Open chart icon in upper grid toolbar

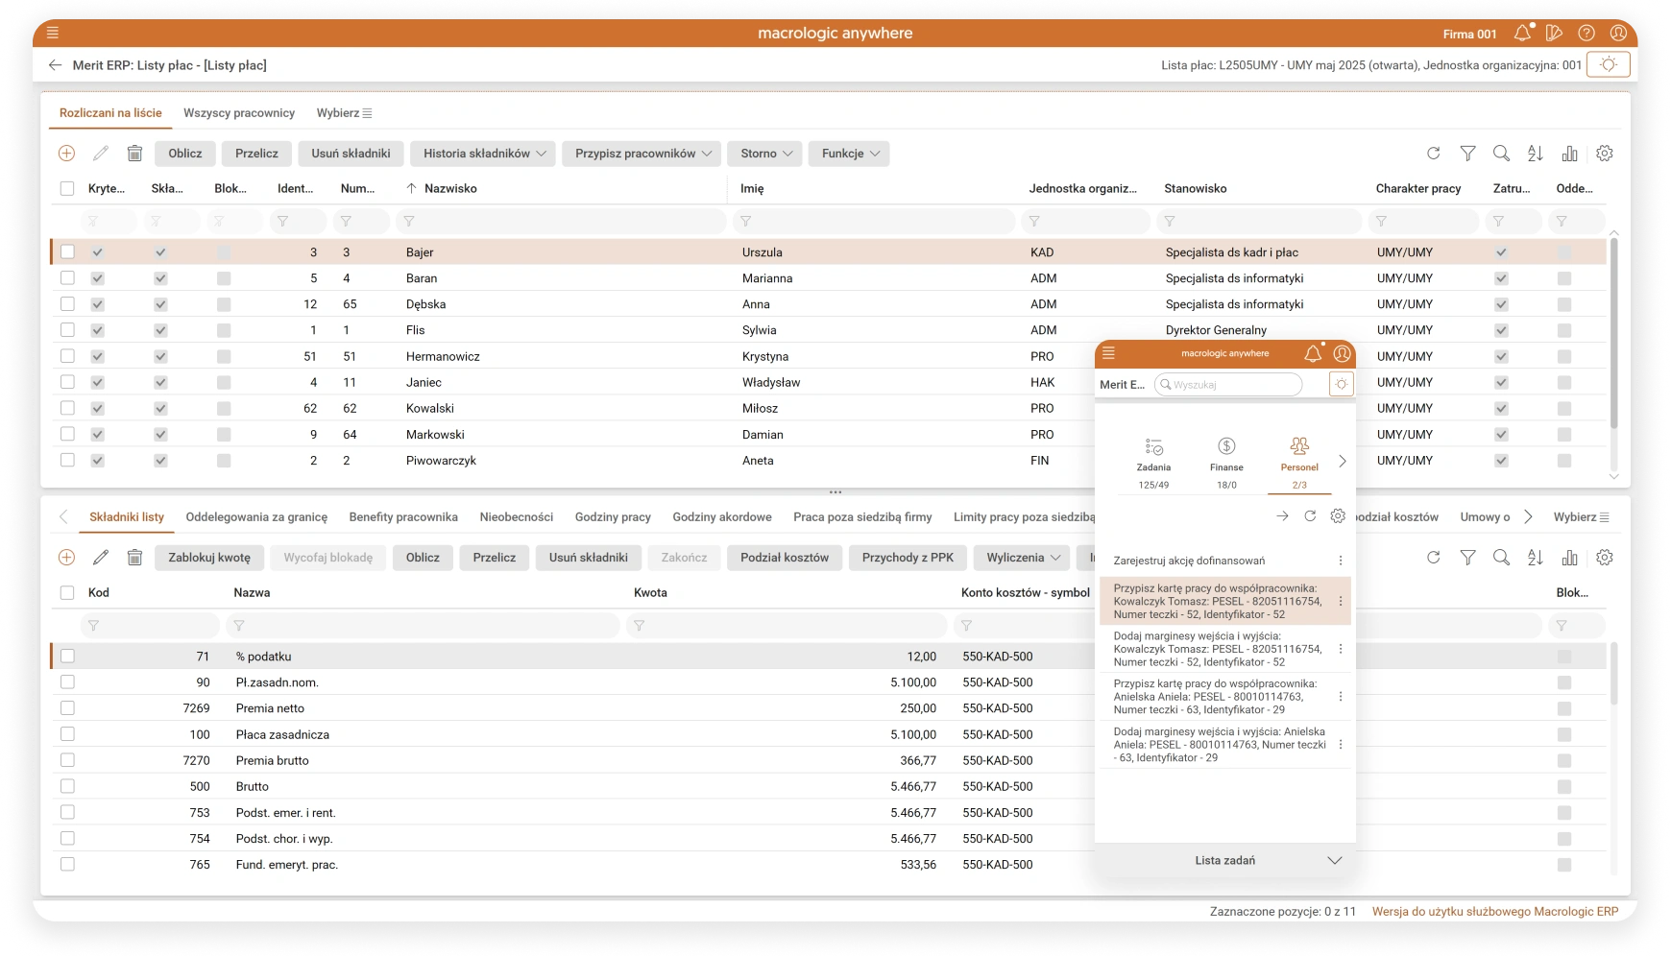[1569, 154]
